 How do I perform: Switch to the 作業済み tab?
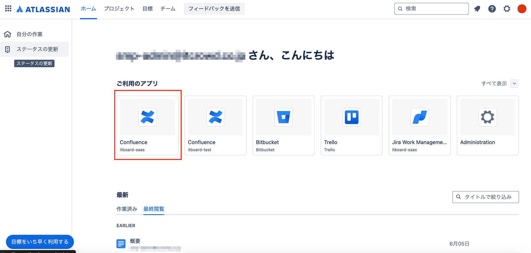pos(127,209)
